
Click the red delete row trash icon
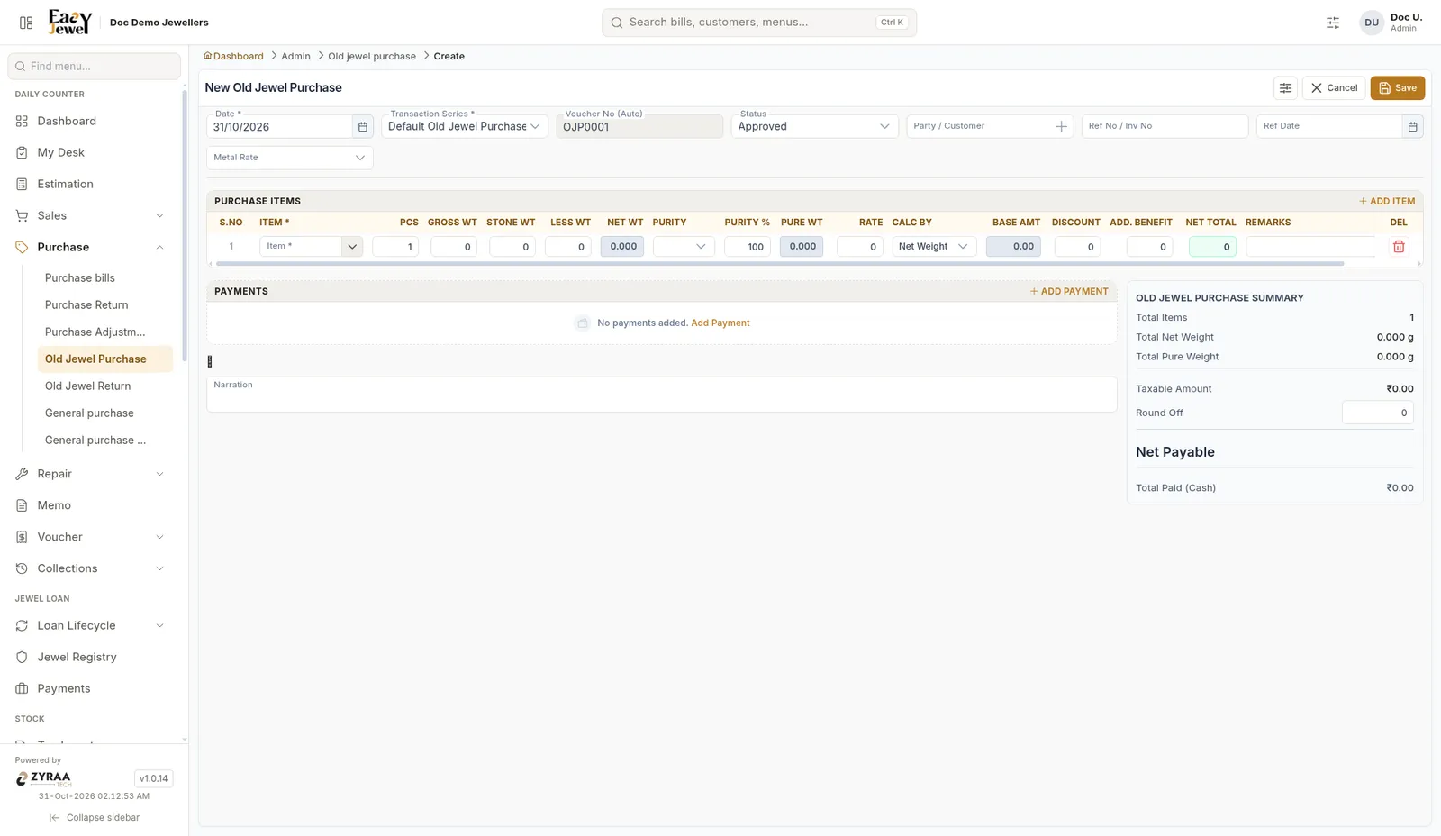(x=1399, y=246)
